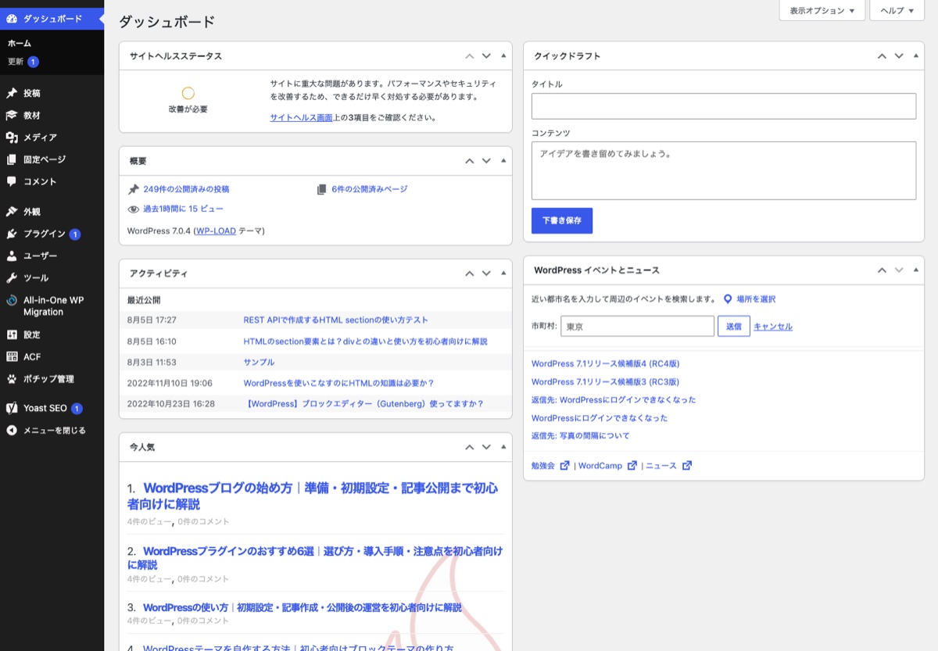Open WordPressブログの始め方 popular post
Viewport: 938px width, 651px height.
(313, 495)
